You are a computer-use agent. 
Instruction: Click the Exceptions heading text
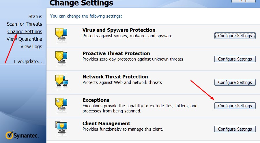(x=96, y=100)
